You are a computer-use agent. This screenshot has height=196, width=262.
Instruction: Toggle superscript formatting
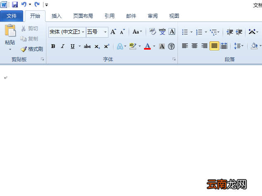(x=107, y=46)
